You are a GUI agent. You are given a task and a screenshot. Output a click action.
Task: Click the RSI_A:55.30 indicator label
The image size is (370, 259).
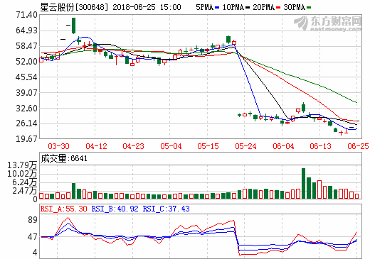[x=64, y=209]
